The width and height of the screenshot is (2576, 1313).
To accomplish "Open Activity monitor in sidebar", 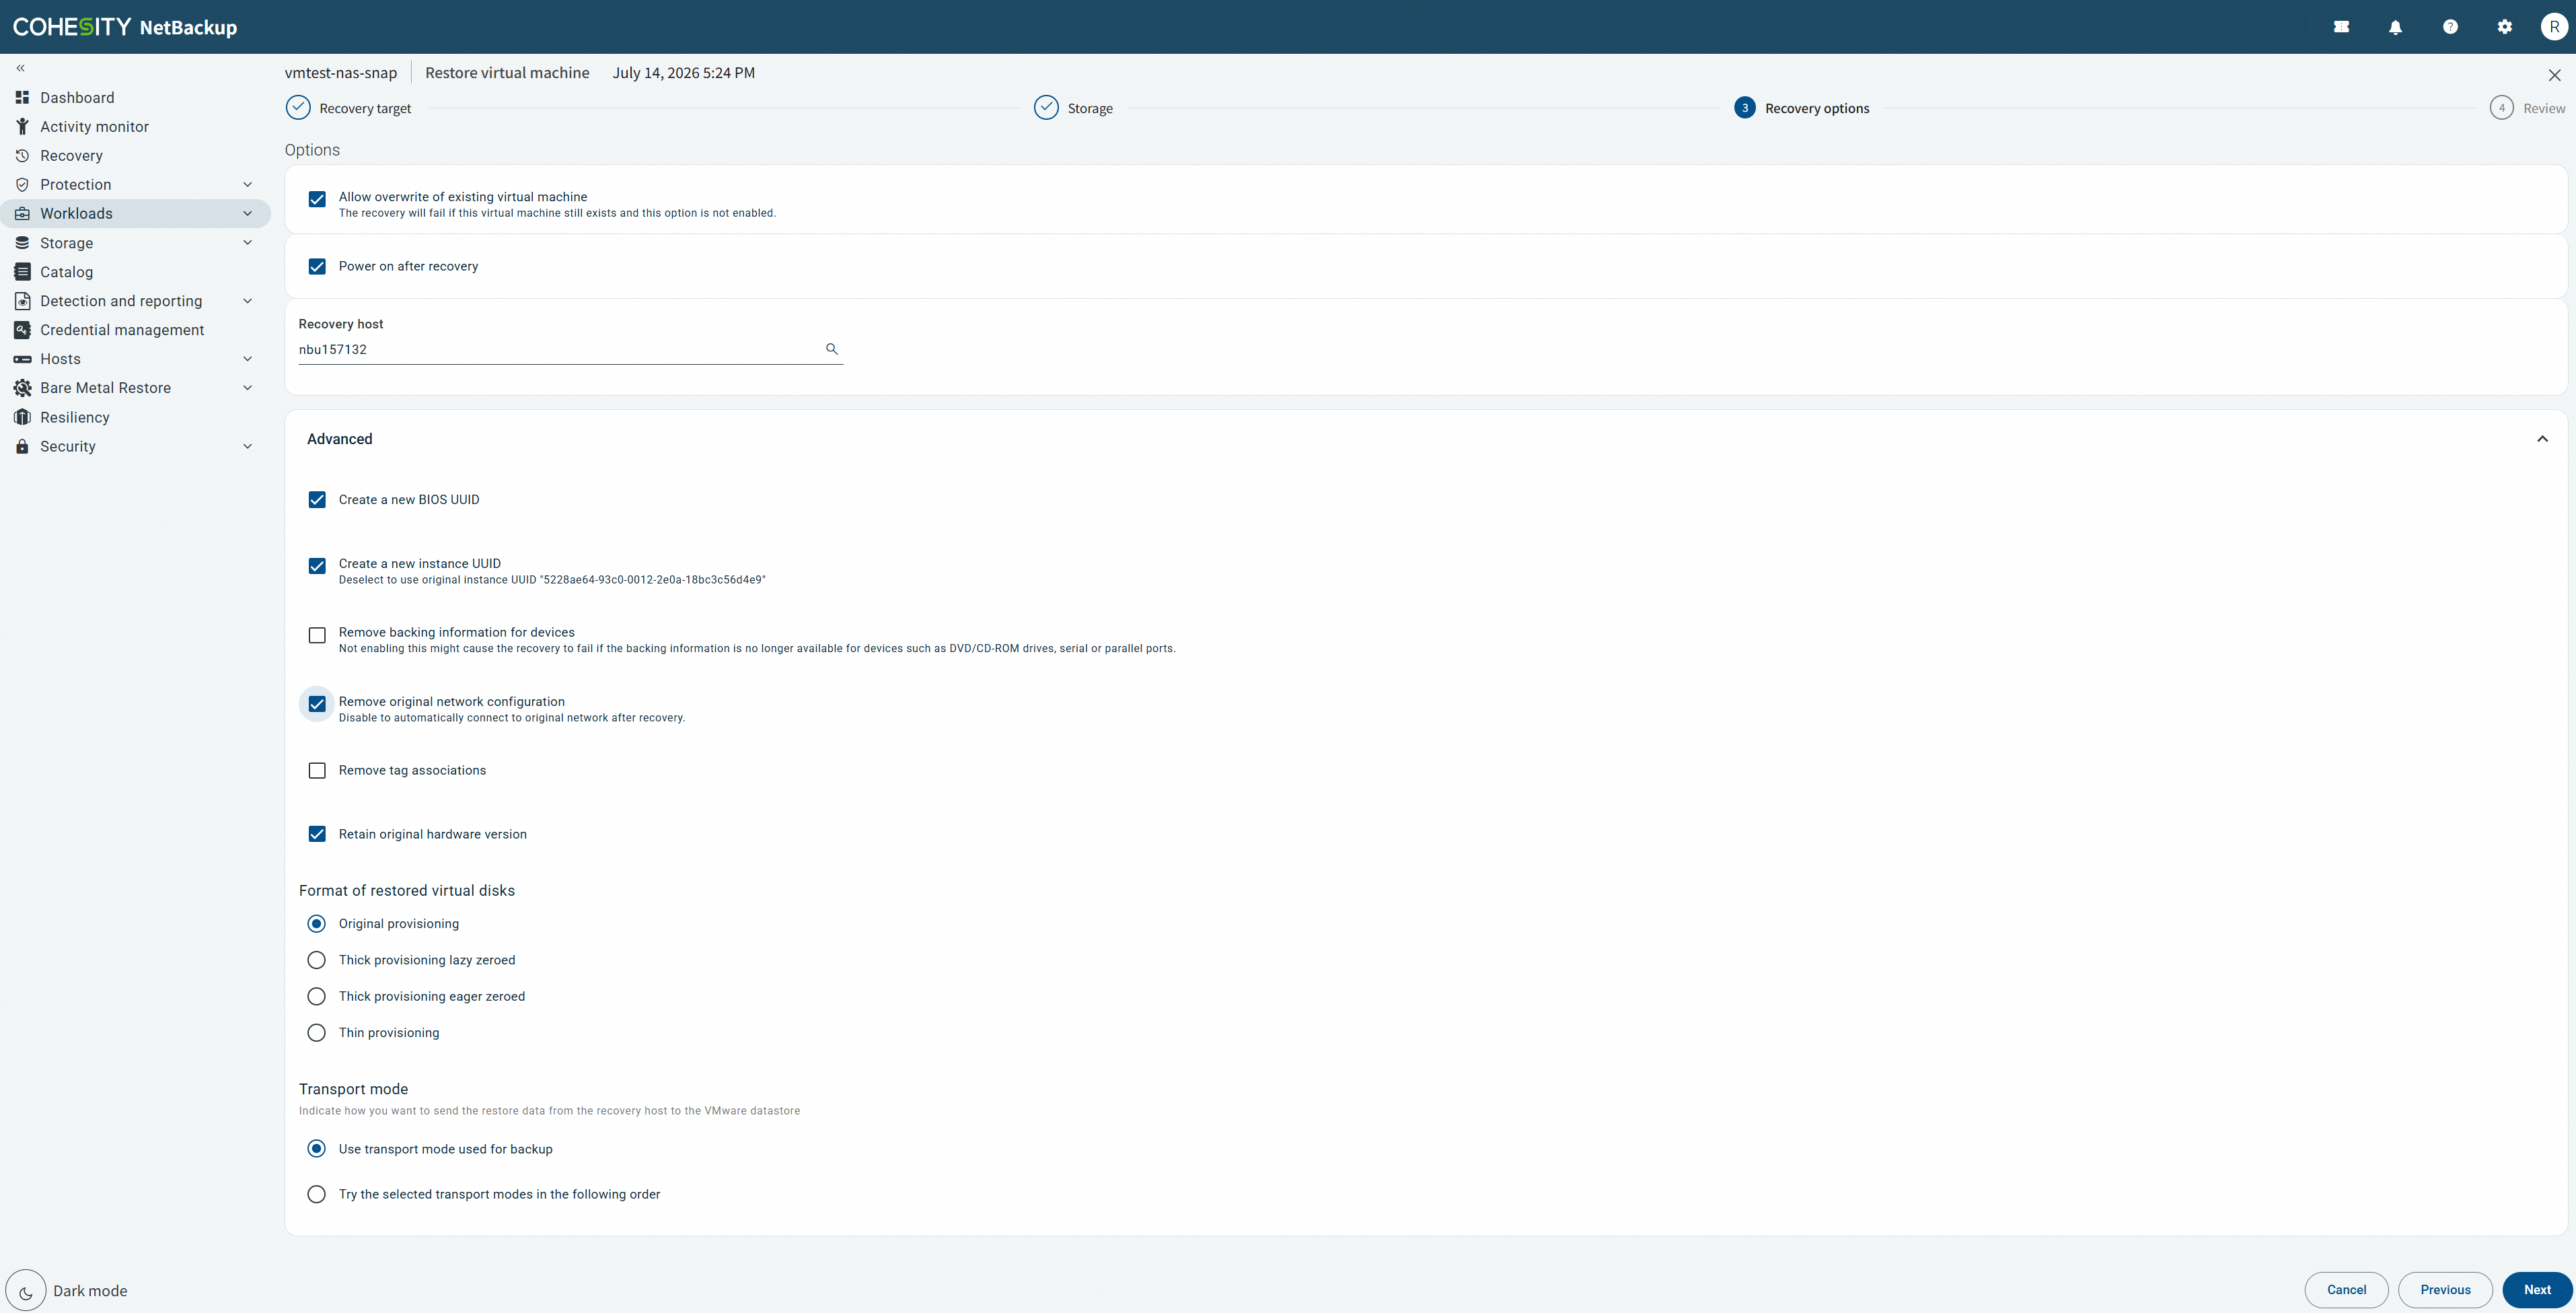I will [x=135, y=126].
